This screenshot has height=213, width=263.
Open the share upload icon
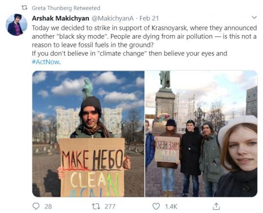[x=216, y=206]
